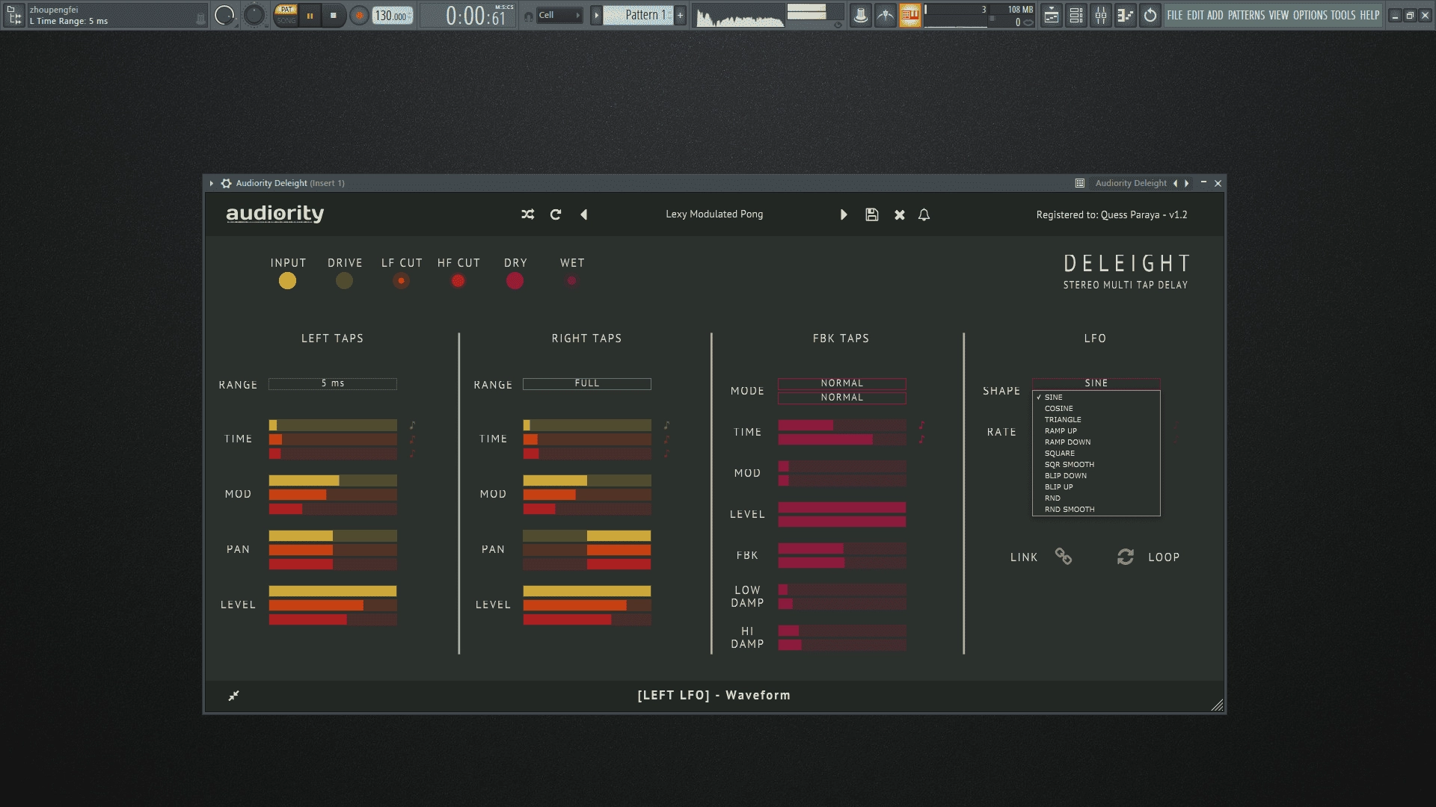Open the PATTERNS menu
The width and height of the screenshot is (1436, 807).
pyautogui.click(x=1246, y=15)
